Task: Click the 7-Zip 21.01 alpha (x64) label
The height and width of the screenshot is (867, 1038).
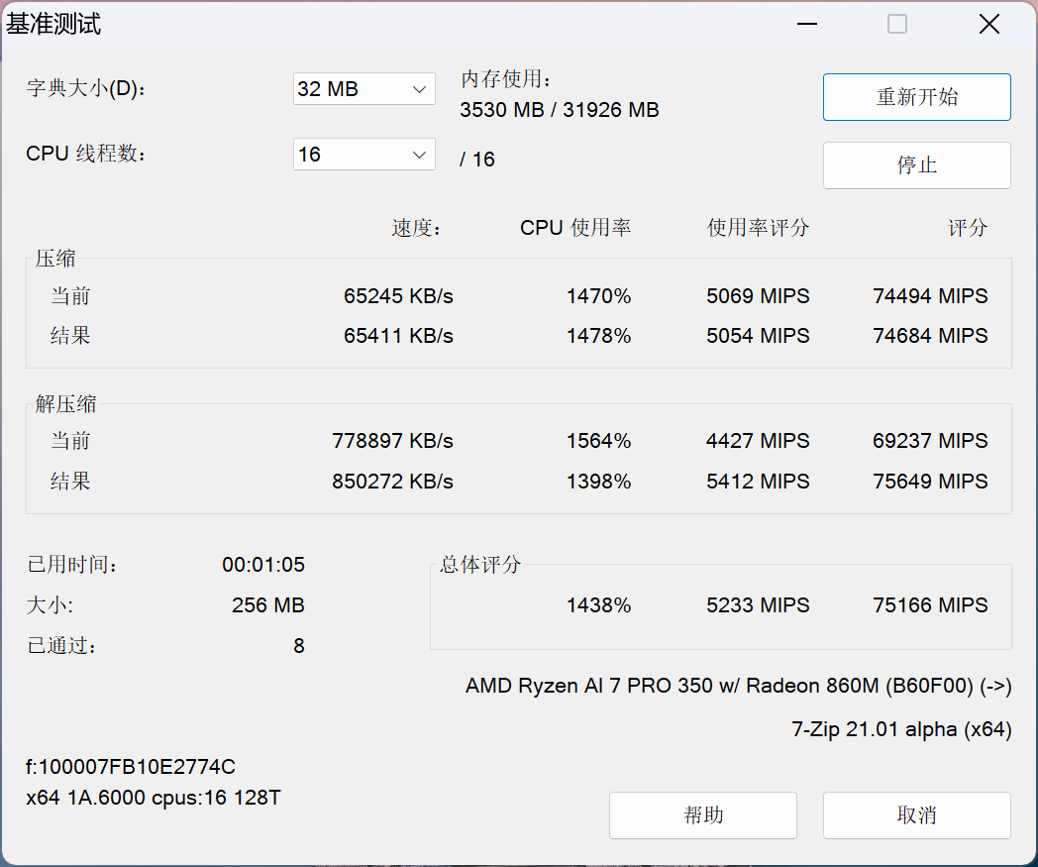Action: coord(901,729)
